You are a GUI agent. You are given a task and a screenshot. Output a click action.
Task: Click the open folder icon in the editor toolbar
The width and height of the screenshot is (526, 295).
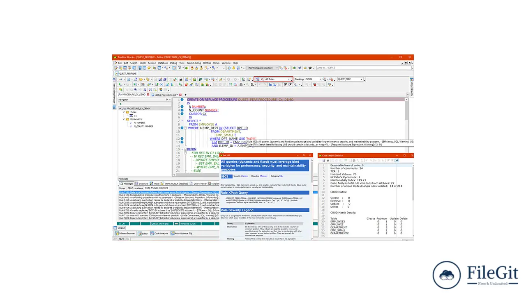tap(141, 79)
